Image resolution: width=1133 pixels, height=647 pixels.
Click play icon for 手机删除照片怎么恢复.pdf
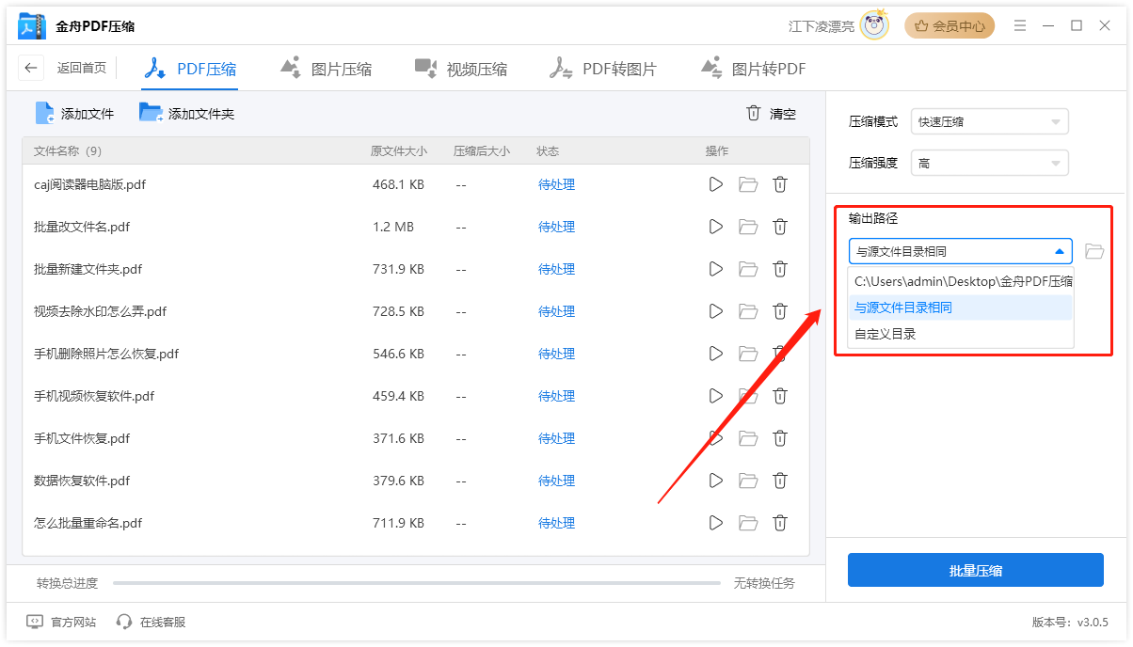[x=716, y=354]
